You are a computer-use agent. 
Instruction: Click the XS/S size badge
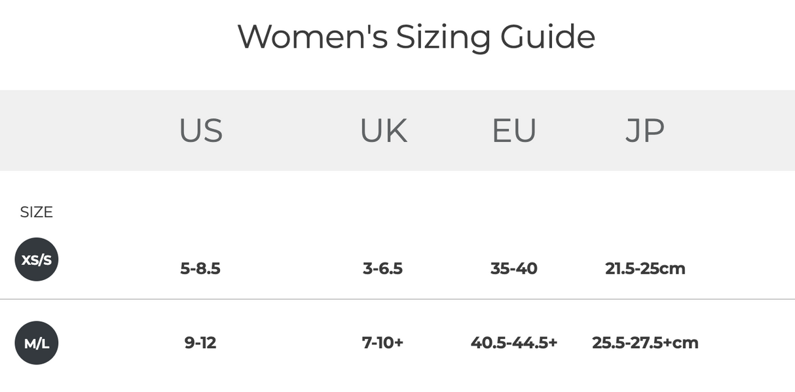(37, 259)
